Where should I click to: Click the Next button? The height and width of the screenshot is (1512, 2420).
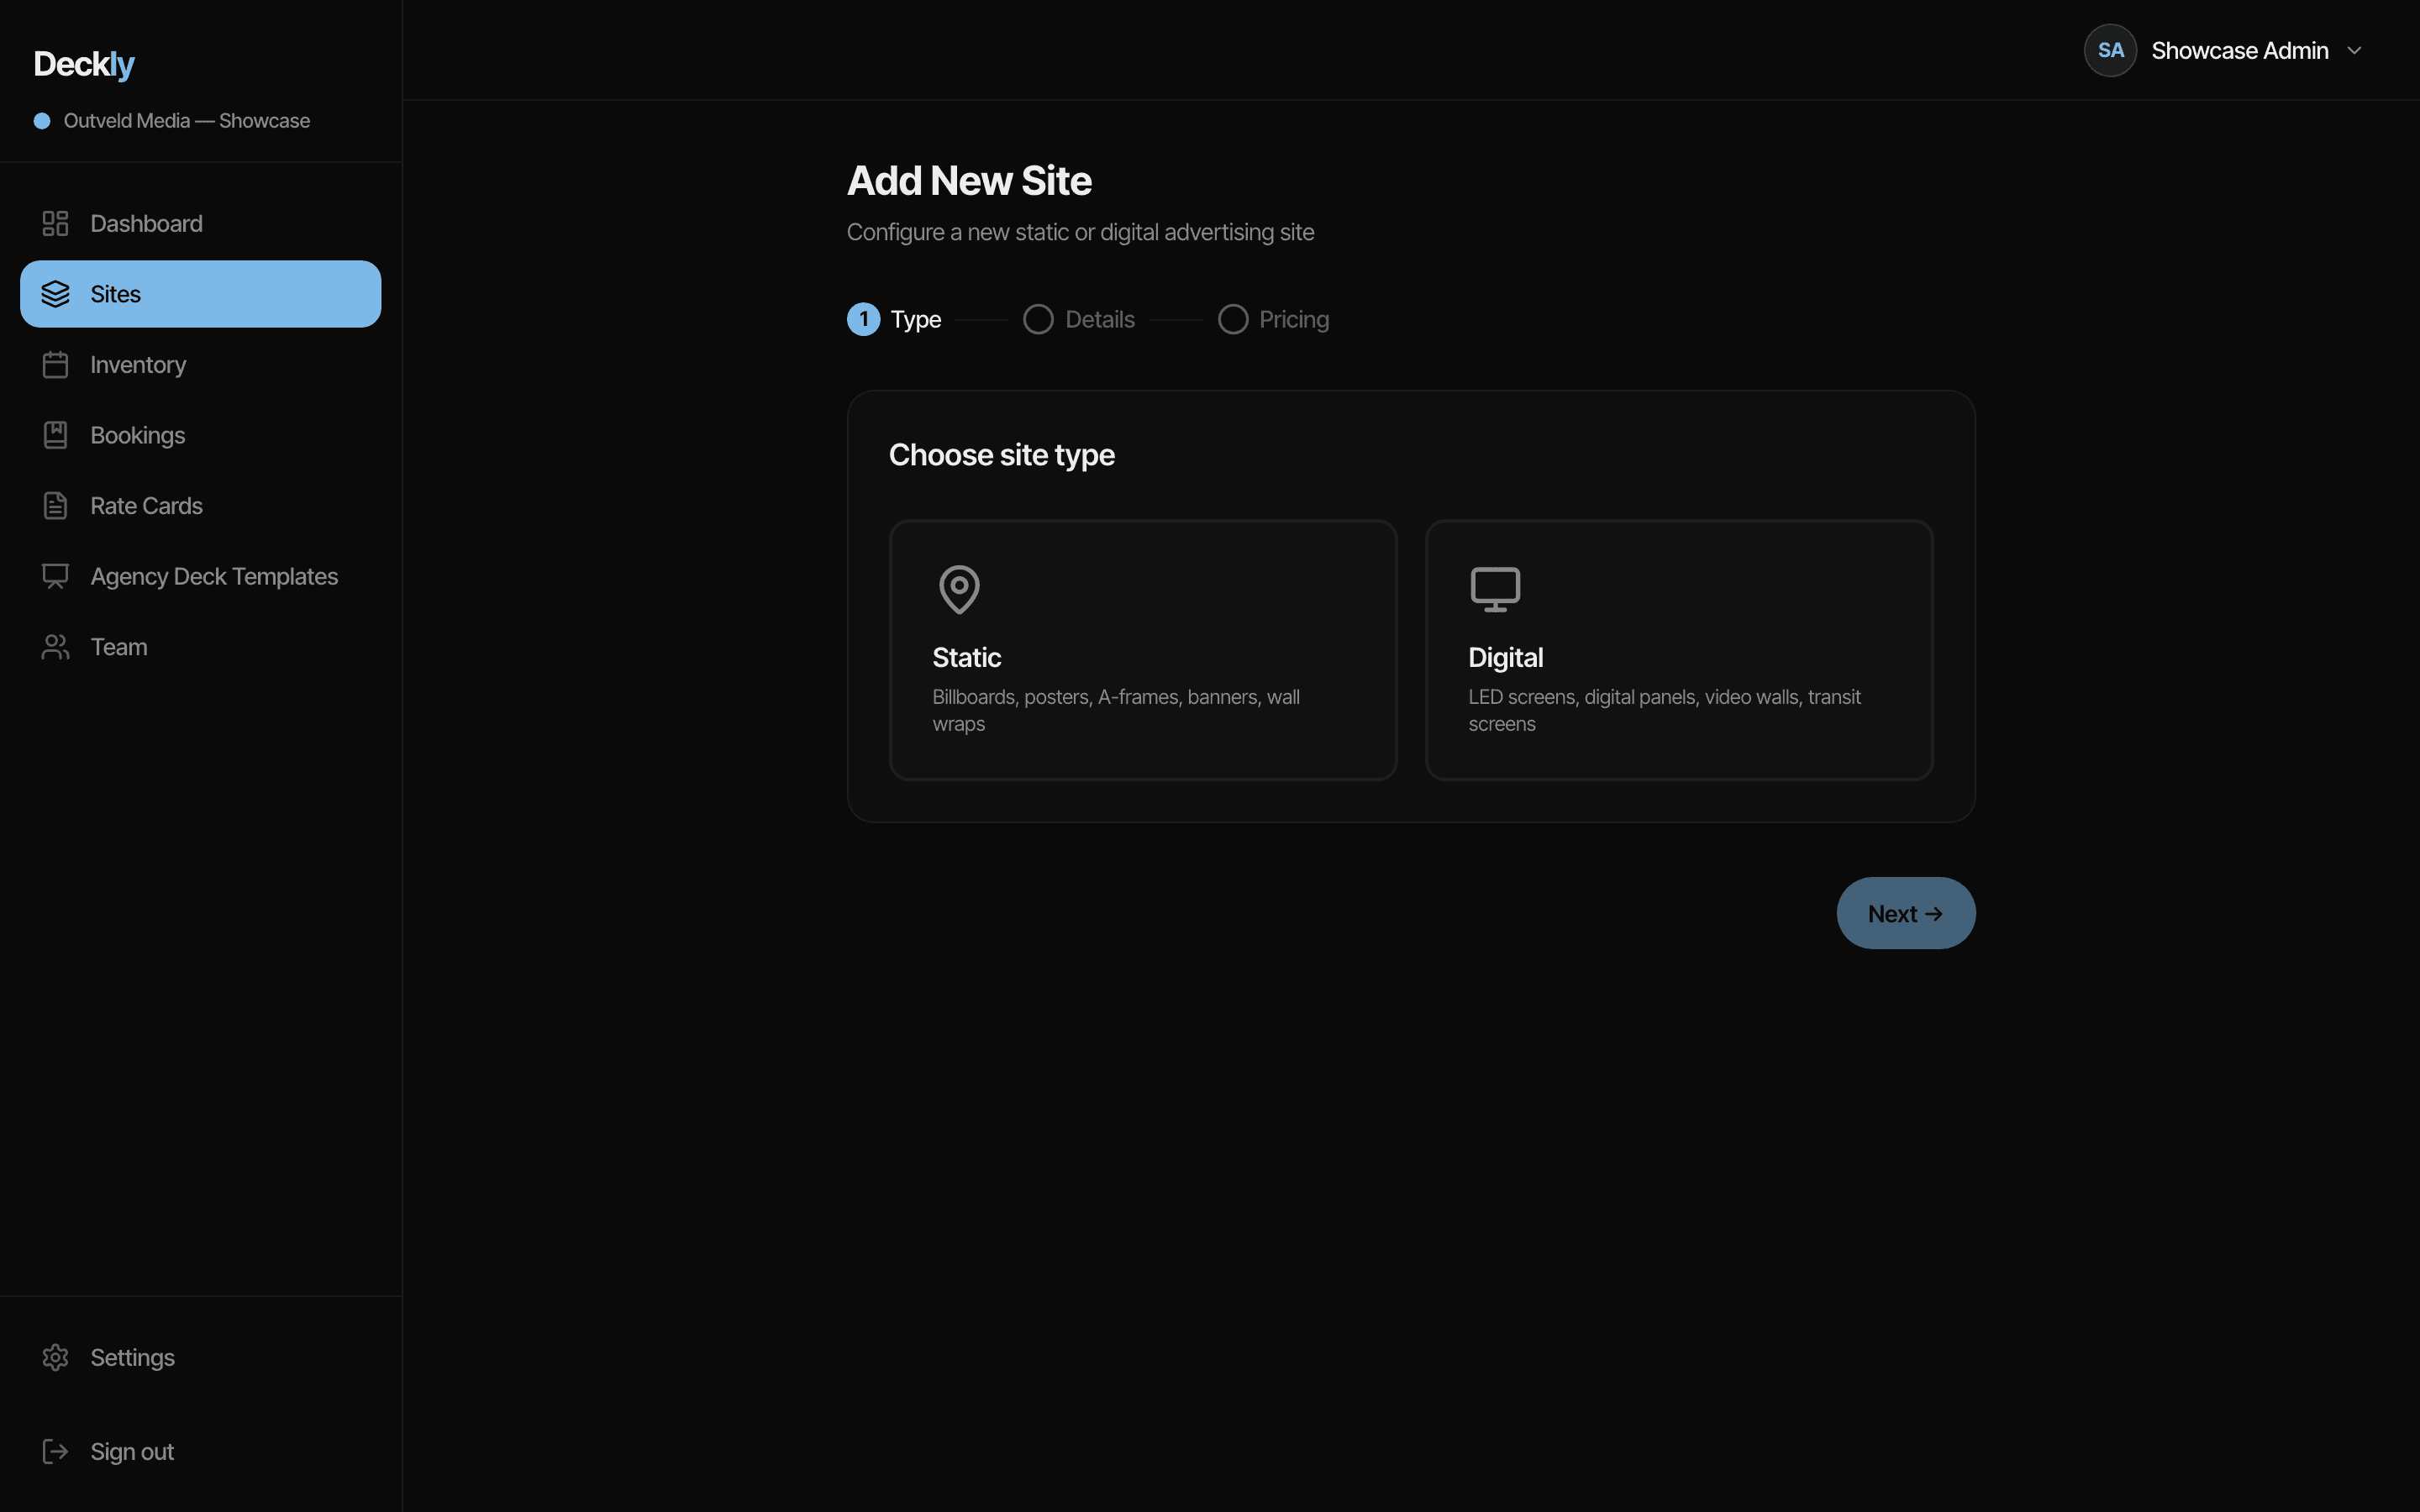point(1906,913)
